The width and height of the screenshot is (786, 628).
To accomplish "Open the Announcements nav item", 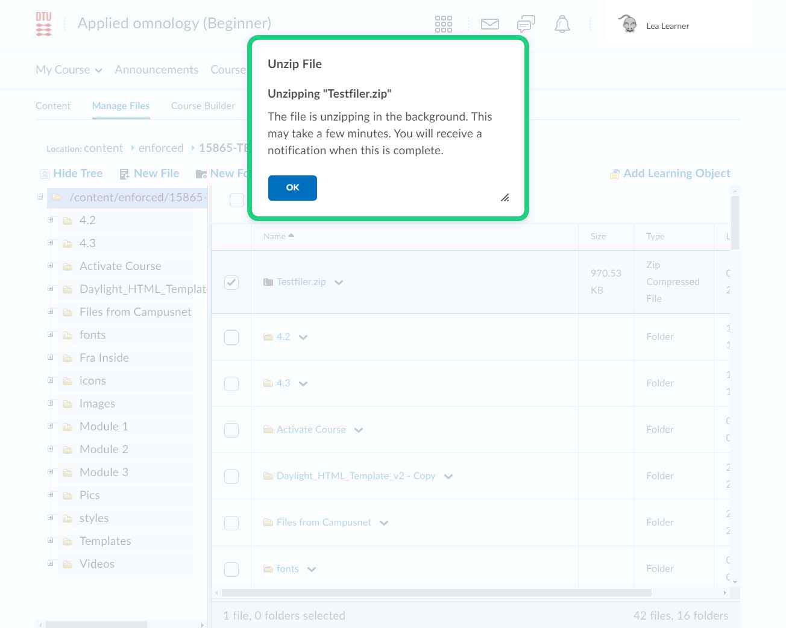I will pyautogui.click(x=156, y=70).
